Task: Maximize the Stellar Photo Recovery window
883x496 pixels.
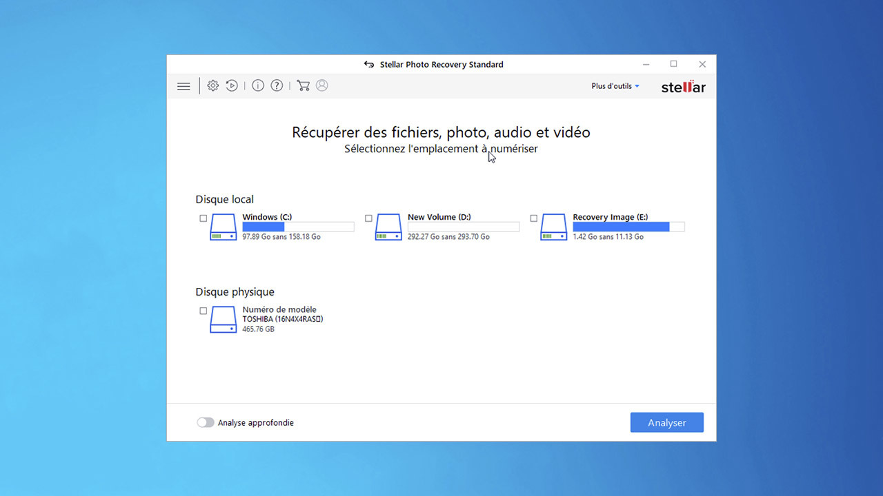Action: pyautogui.click(x=674, y=64)
